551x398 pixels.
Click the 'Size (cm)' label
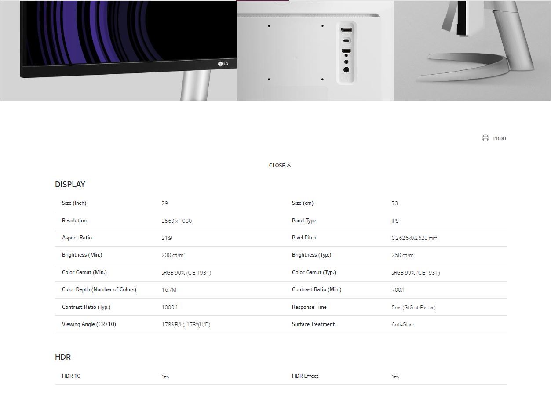pyautogui.click(x=303, y=203)
